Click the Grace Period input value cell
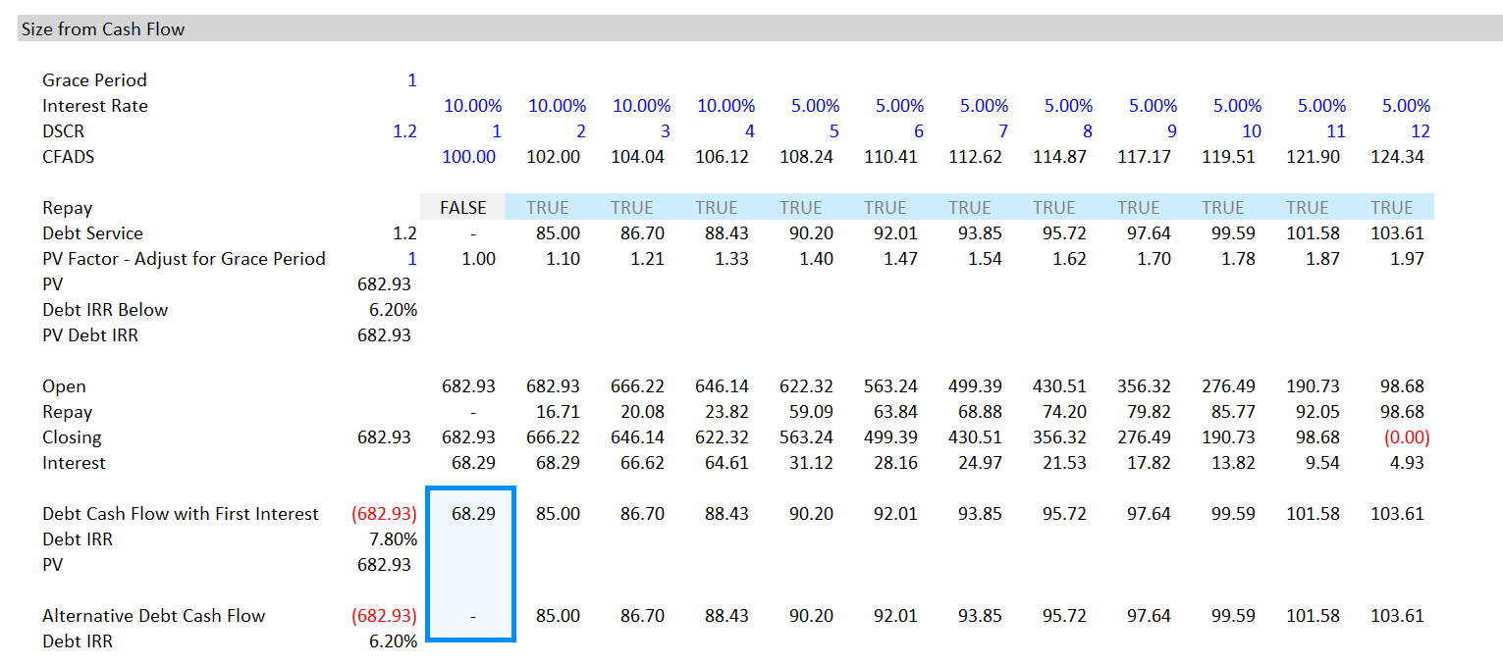Screen dimensions: 1503x666 [x=411, y=80]
